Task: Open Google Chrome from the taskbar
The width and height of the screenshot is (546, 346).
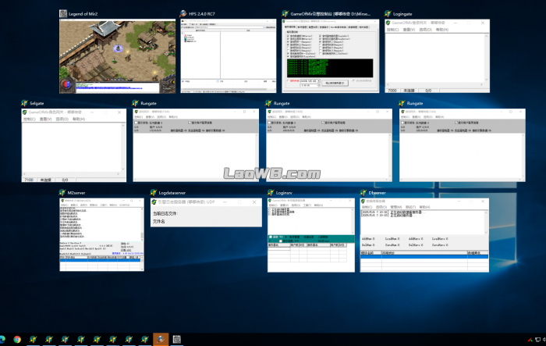Action: click(x=17, y=339)
